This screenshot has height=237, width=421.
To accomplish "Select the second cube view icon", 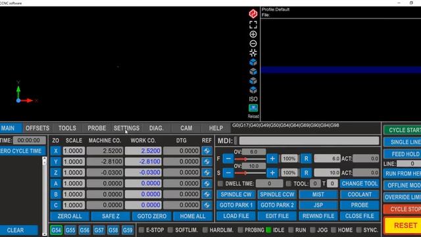I will pyautogui.click(x=253, y=71).
